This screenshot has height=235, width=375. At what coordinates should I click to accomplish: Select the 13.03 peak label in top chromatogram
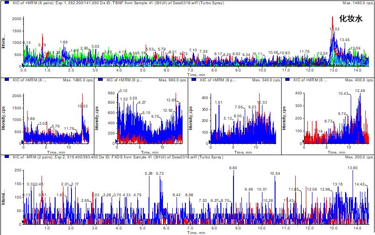click(x=334, y=29)
